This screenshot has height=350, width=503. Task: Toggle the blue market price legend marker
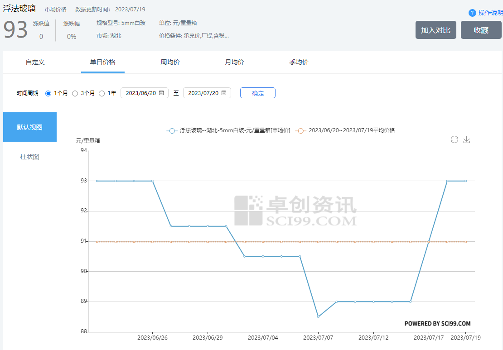[x=172, y=130]
